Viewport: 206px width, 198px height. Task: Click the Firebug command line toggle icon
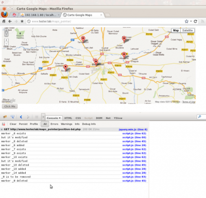37,117
